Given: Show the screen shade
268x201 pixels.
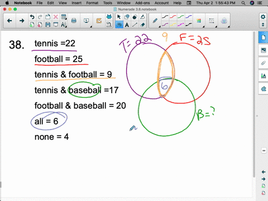Looking at the screenshot, I should [x=56, y=25].
